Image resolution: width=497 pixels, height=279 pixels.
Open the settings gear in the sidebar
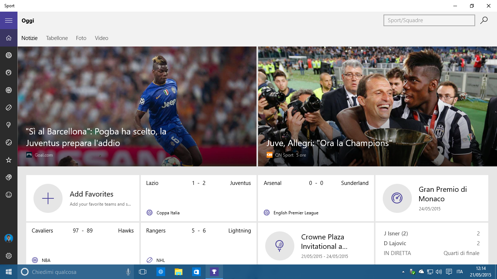pyautogui.click(x=9, y=256)
